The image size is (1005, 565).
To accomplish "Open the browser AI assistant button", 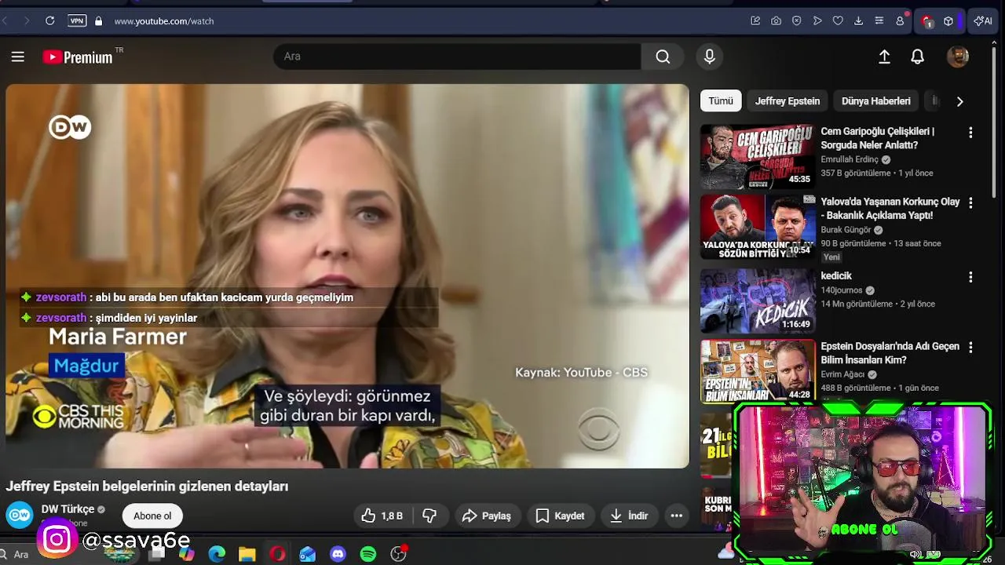I will point(983,21).
